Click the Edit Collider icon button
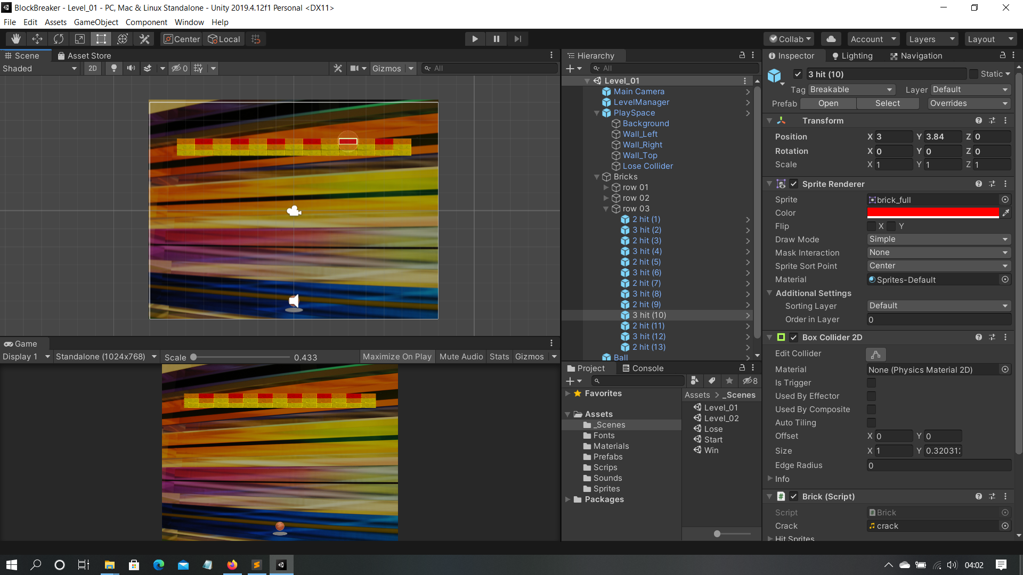The width and height of the screenshot is (1023, 575). pyautogui.click(x=875, y=354)
